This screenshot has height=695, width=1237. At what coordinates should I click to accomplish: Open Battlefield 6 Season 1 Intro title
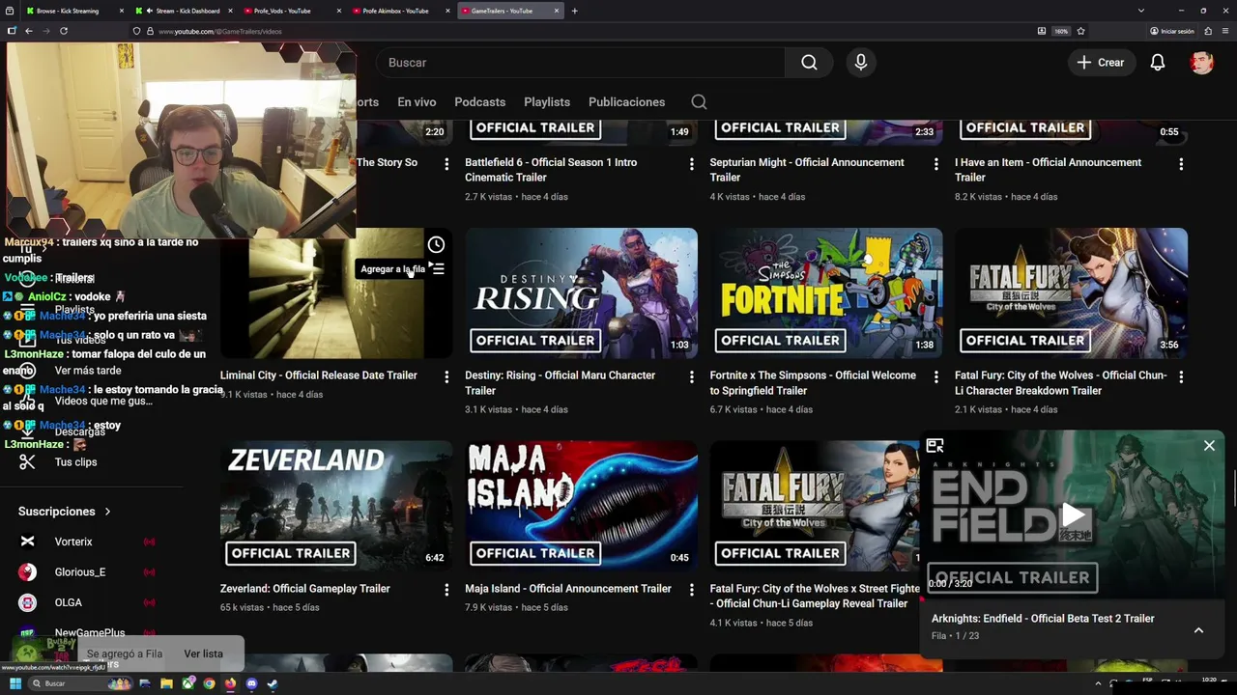(551, 170)
